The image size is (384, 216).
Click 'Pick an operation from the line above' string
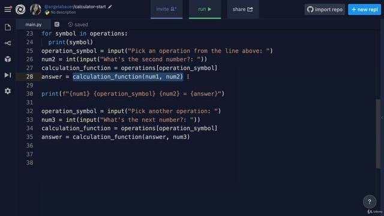coord(199,50)
